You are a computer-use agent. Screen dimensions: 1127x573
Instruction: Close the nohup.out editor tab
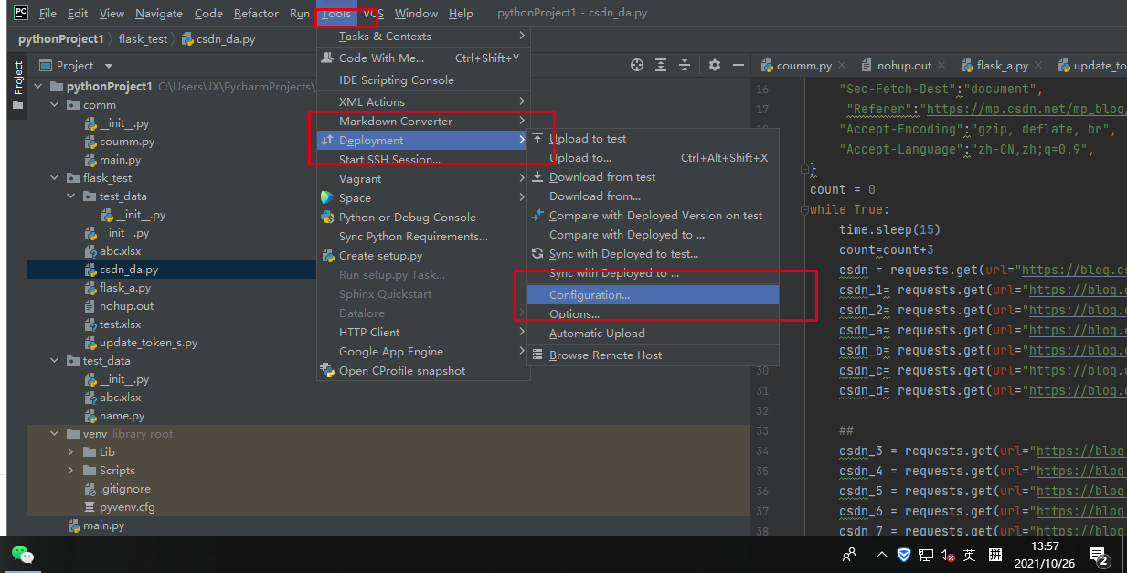point(941,65)
